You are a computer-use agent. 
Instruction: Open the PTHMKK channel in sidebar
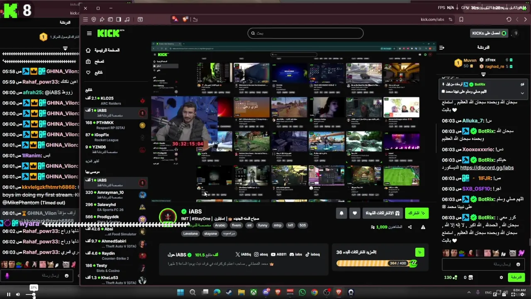click(x=115, y=125)
